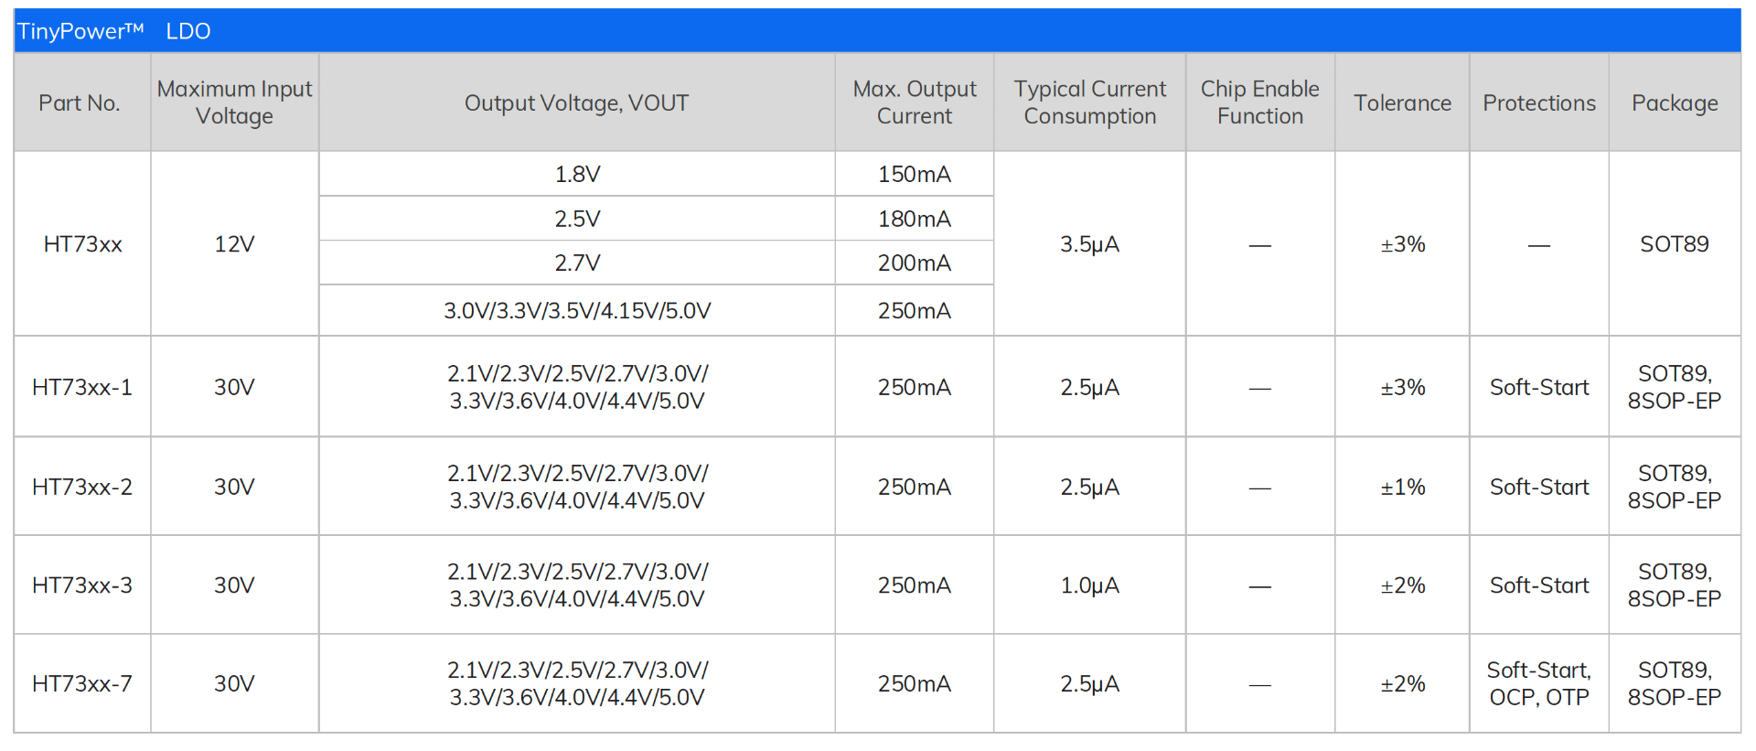Click "SOT89, 8SOP-EP" in the HT73xx-1 row
Image resolution: width=1756 pixels, height=751 pixels.
(1675, 387)
